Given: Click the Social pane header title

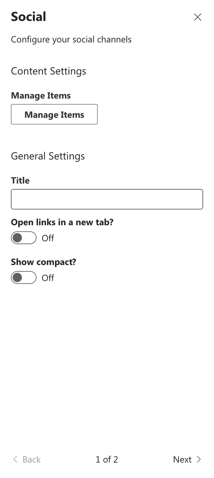Looking at the screenshot, I should click(x=28, y=16).
